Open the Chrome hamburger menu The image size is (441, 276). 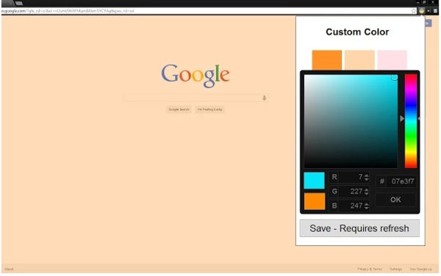tap(435, 11)
